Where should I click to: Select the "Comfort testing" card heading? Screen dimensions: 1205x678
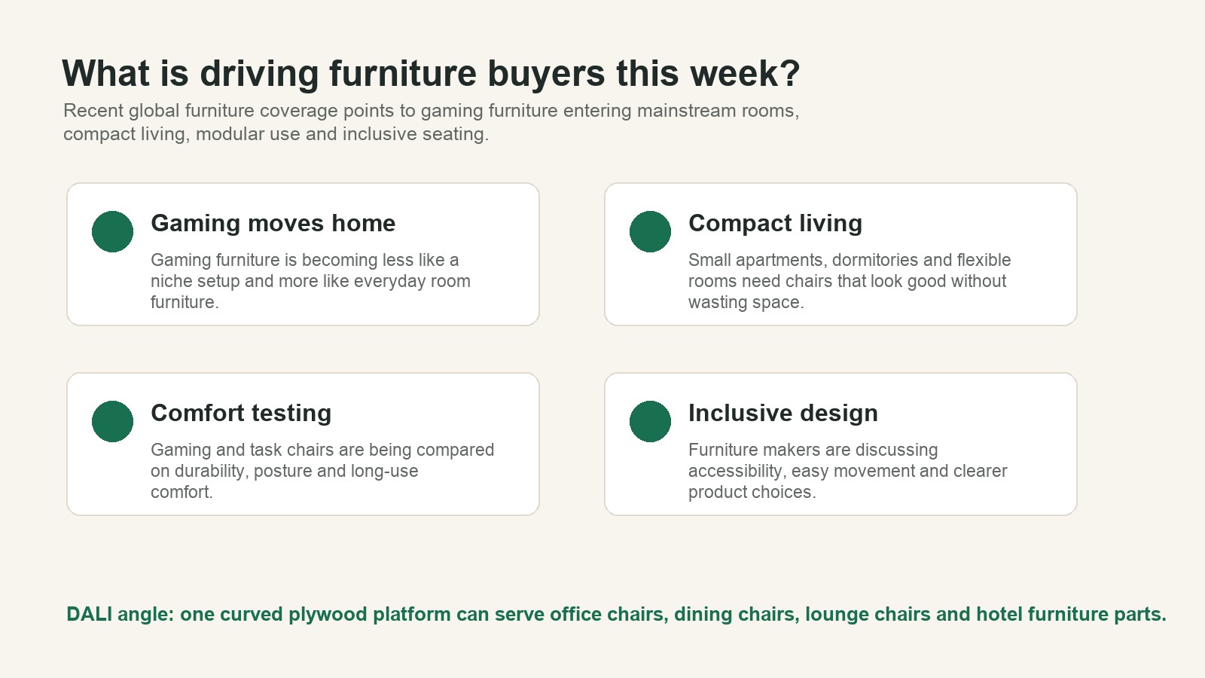[241, 414]
